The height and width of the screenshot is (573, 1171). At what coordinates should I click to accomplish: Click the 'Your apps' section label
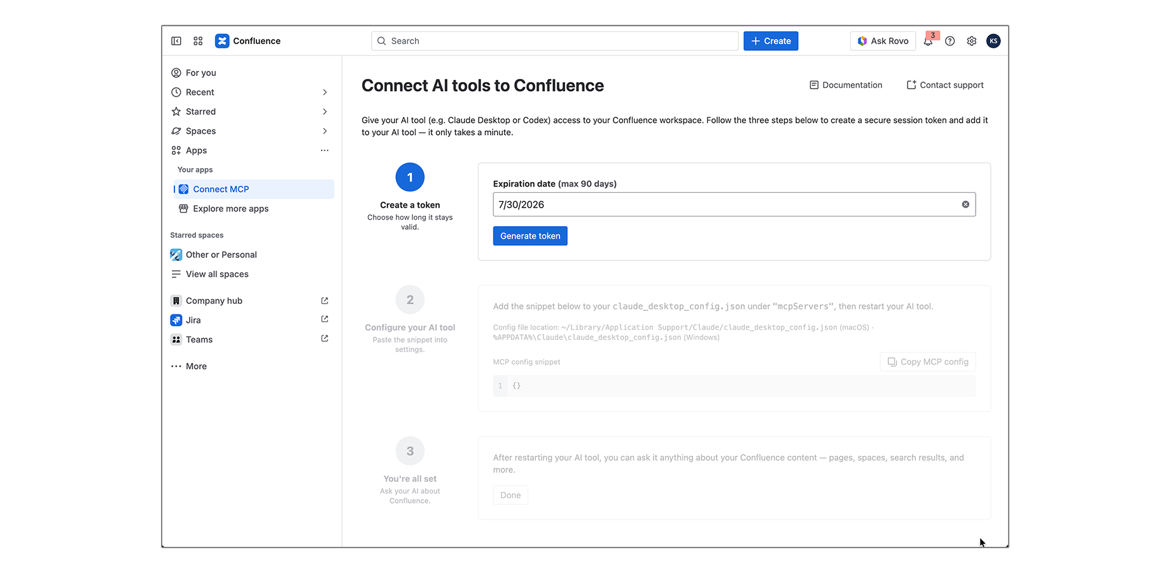pos(195,170)
